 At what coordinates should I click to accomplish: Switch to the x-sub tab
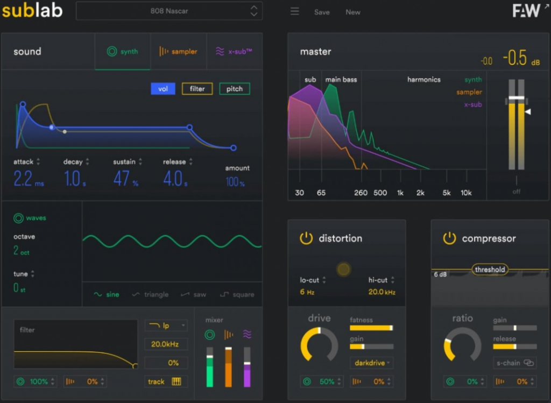tap(235, 51)
